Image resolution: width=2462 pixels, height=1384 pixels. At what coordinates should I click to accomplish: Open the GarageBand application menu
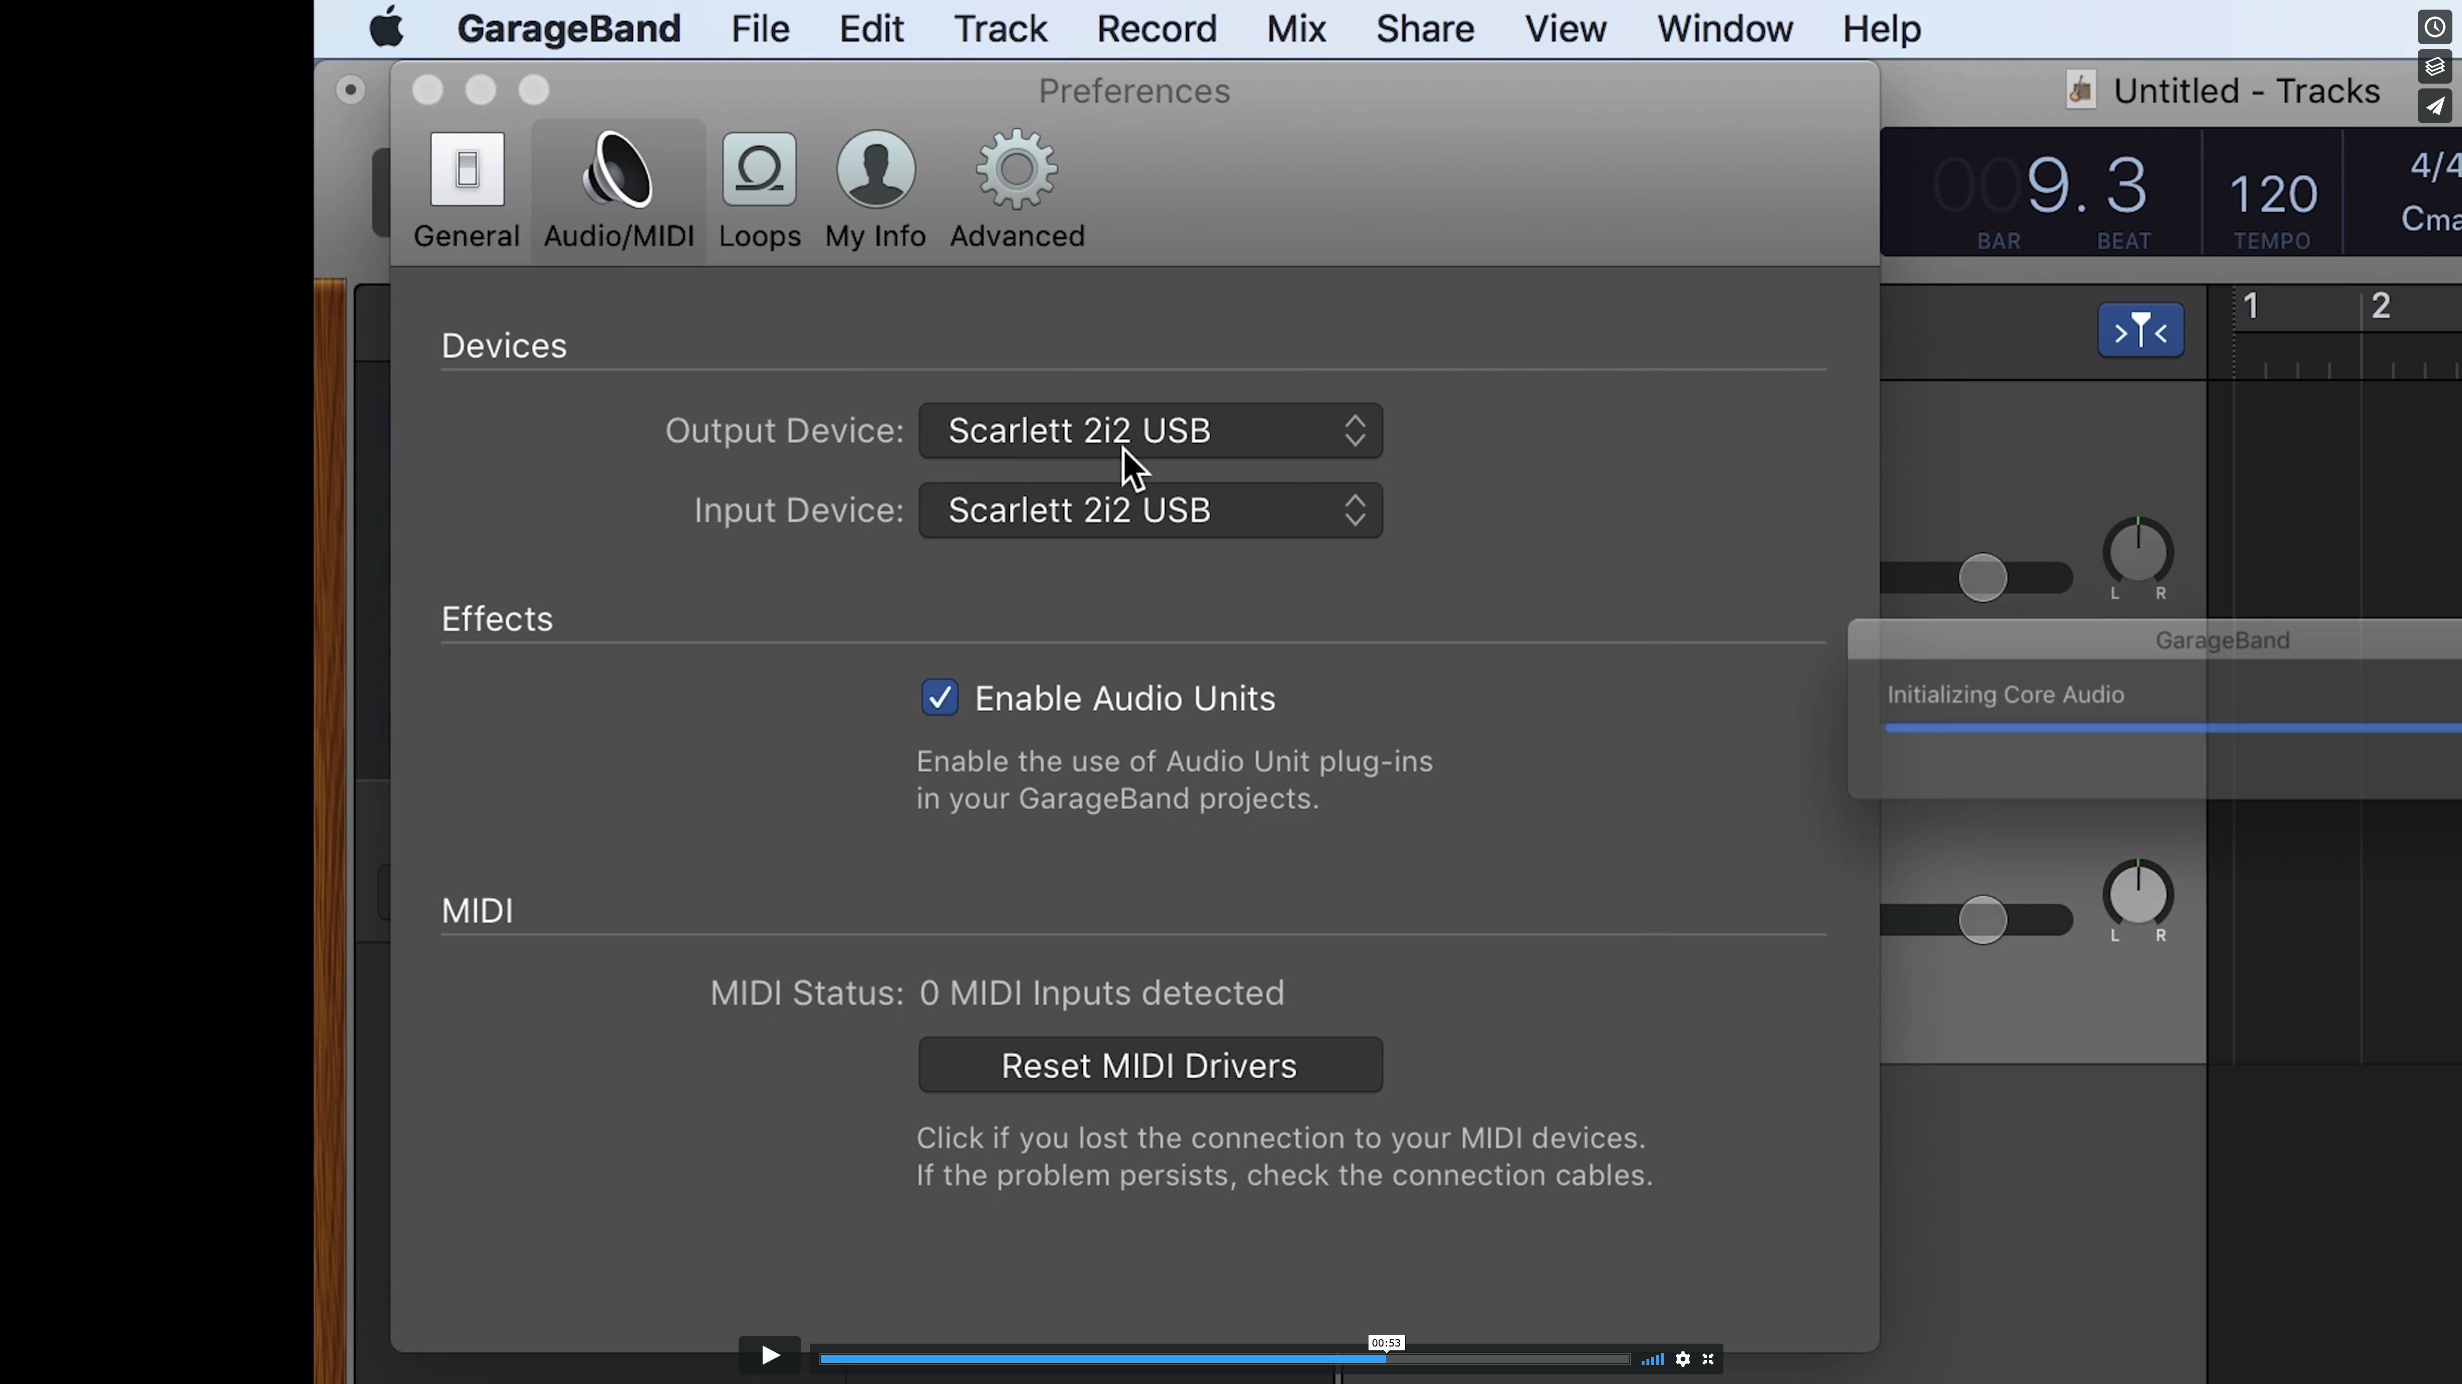(569, 29)
